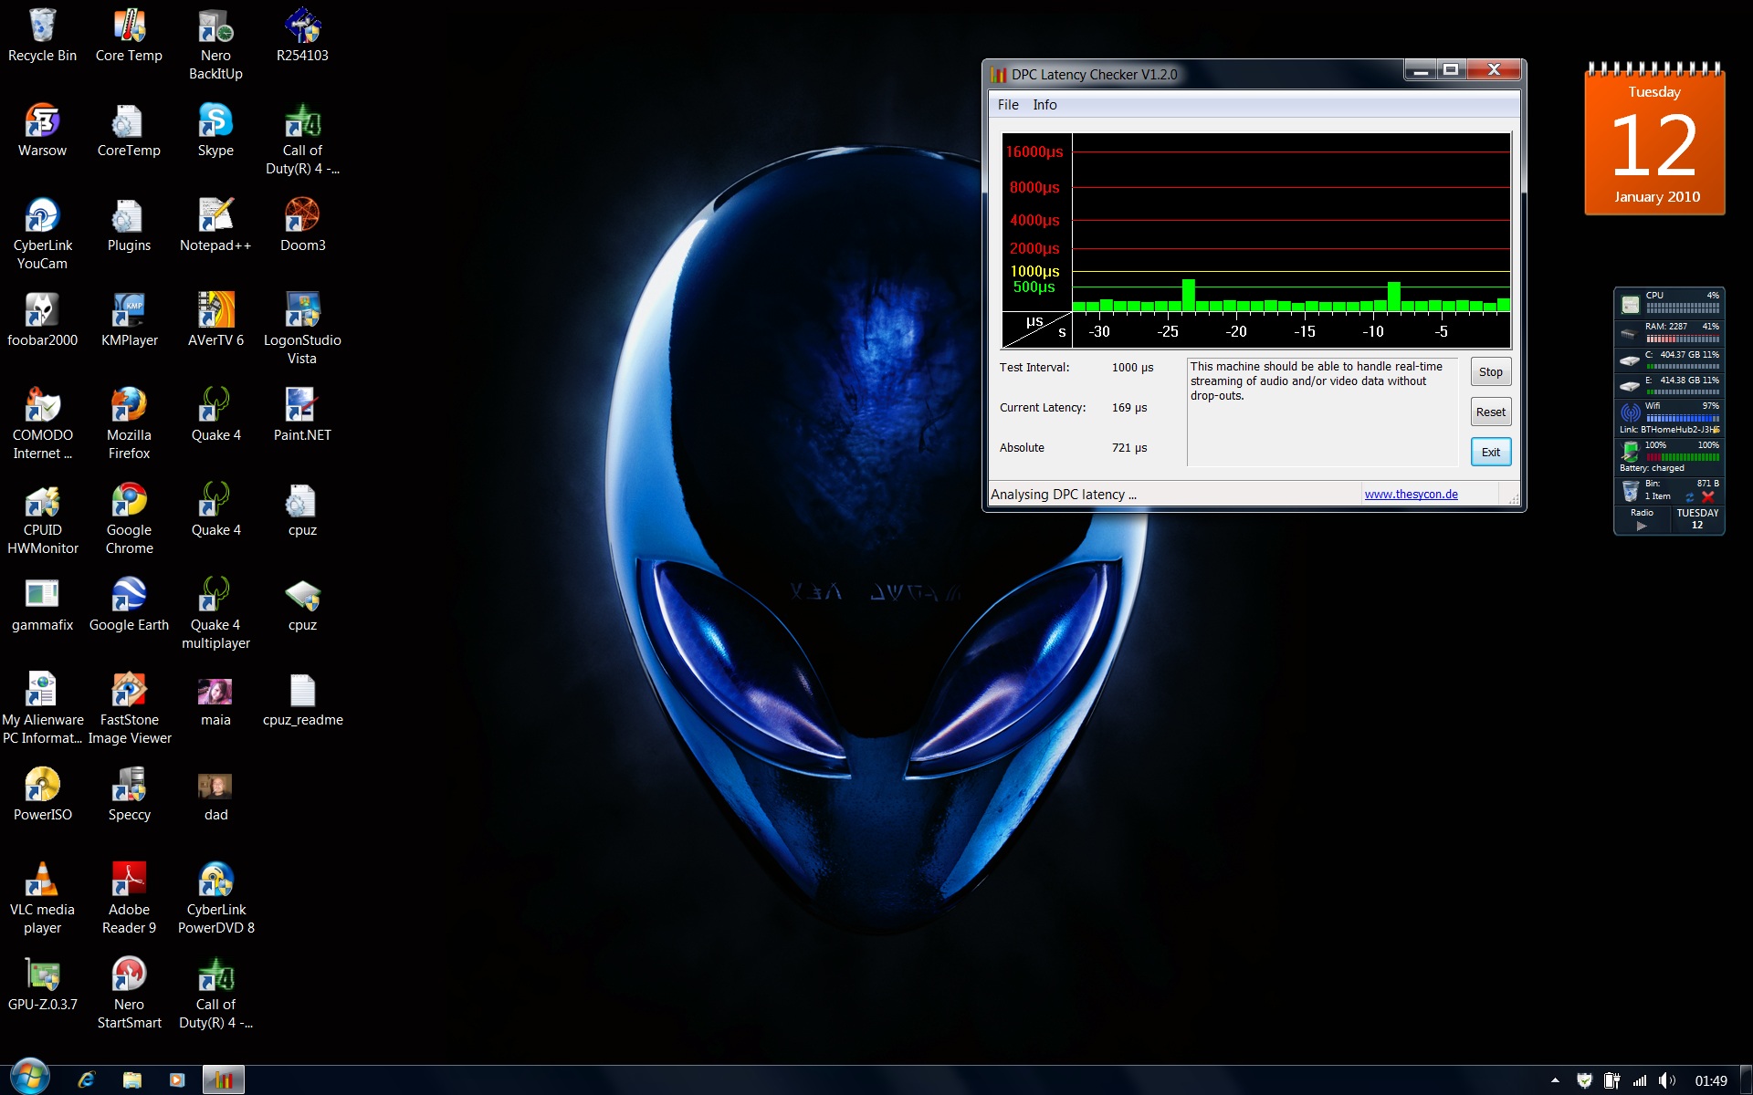Select the gammafix desktop icon

(42, 606)
